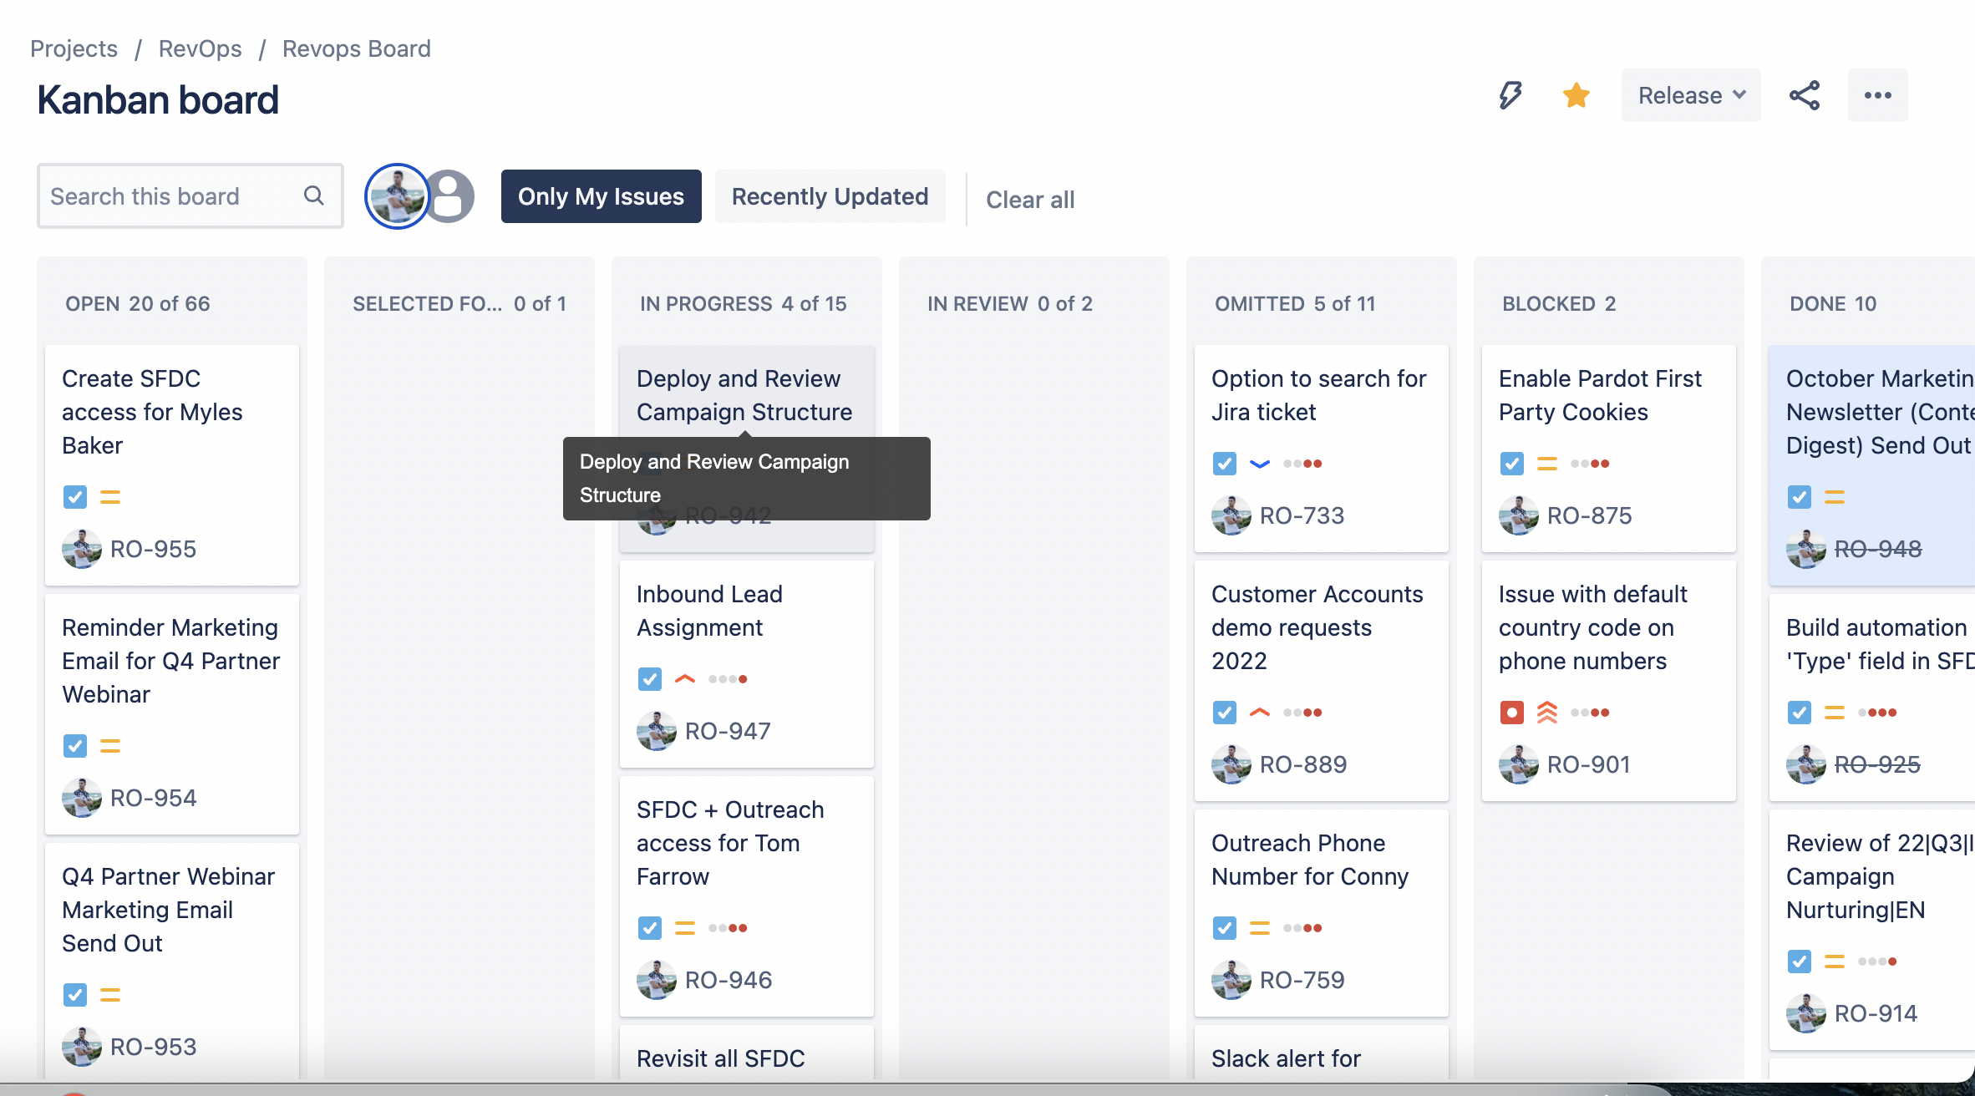The image size is (1975, 1096).
Task: Open the Release dropdown
Action: pos(1689,95)
